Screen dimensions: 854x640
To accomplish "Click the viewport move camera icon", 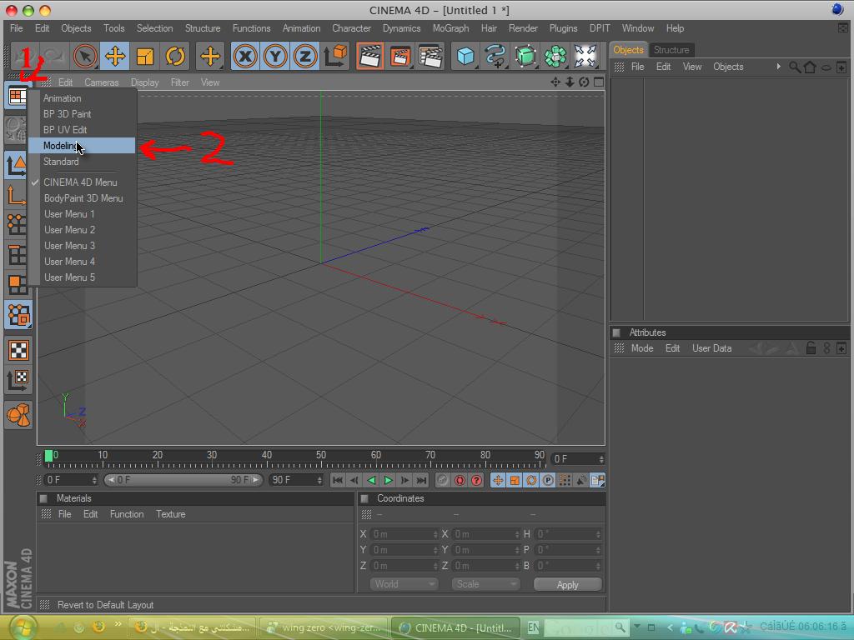I will point(555,82).
